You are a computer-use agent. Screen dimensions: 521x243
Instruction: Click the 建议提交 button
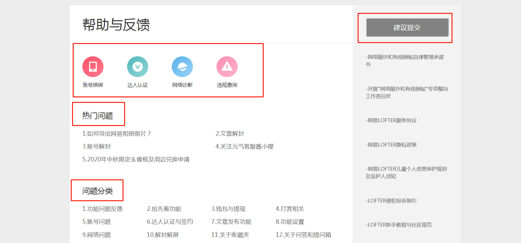[x=407, y=27]
